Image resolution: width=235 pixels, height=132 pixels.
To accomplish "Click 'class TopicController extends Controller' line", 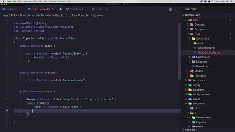I will coord(44,38).
